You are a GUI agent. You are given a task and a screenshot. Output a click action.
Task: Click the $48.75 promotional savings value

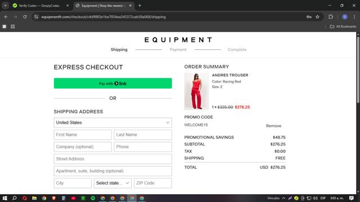coord(279,137)
